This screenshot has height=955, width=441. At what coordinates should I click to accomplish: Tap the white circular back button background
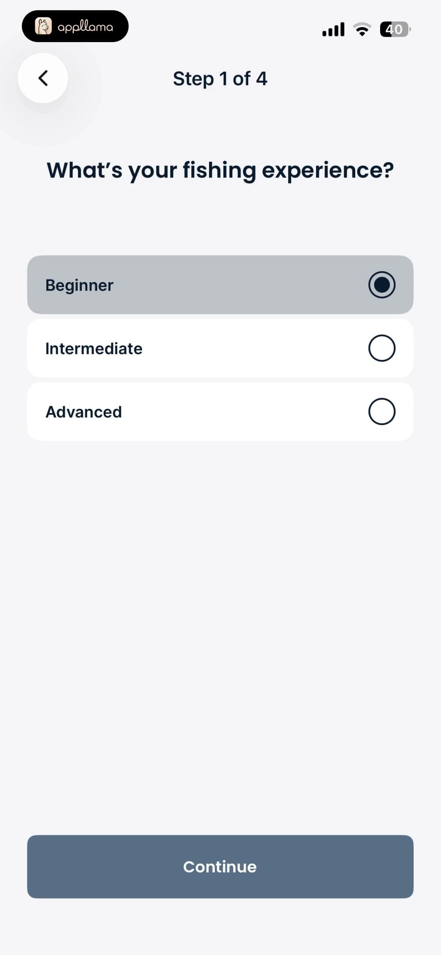click(43, 78)
